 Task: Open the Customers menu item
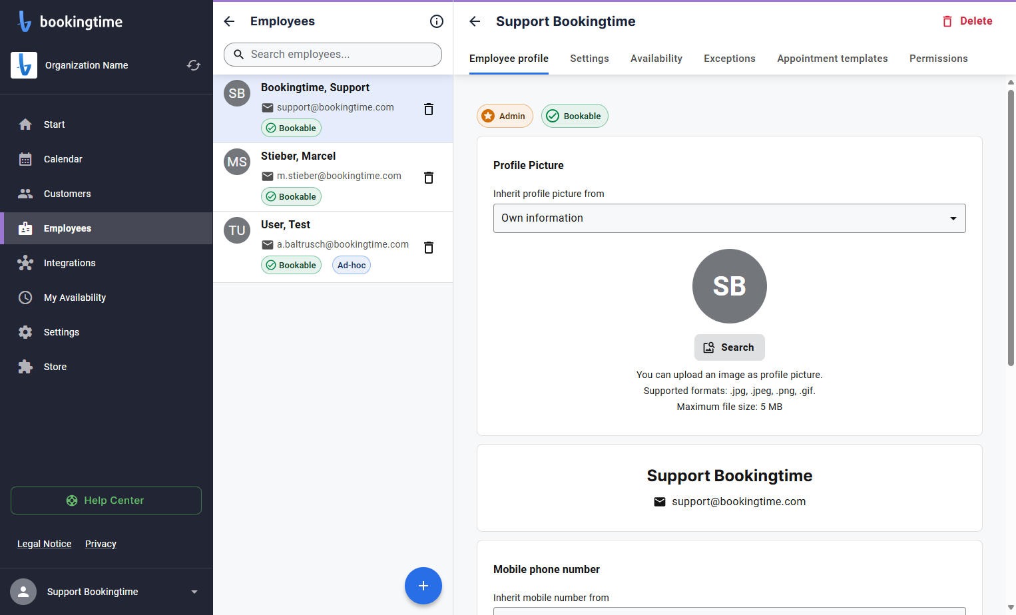pos(107,194)
